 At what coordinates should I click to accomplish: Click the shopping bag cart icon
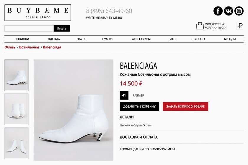pyautogui.click(x=200, y=26)
